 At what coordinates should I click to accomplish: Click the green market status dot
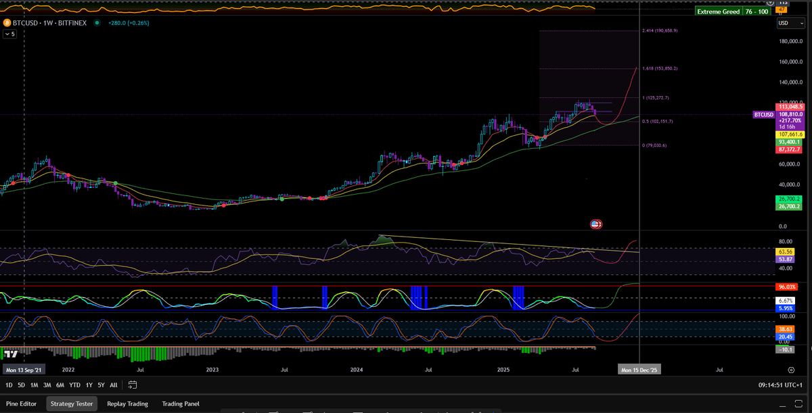coord(97,23)
